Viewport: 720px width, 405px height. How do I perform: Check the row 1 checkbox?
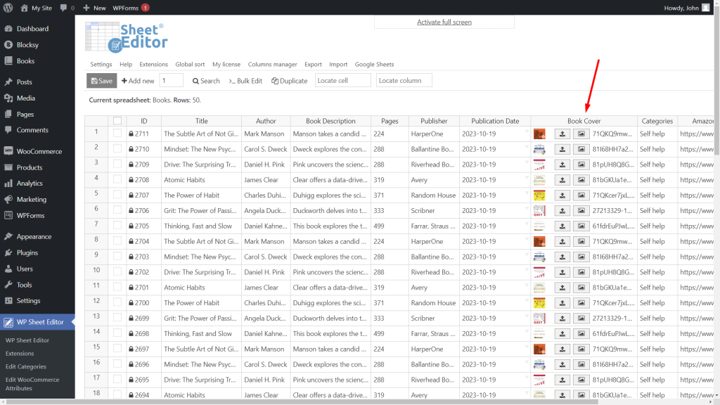pos(117,133)
